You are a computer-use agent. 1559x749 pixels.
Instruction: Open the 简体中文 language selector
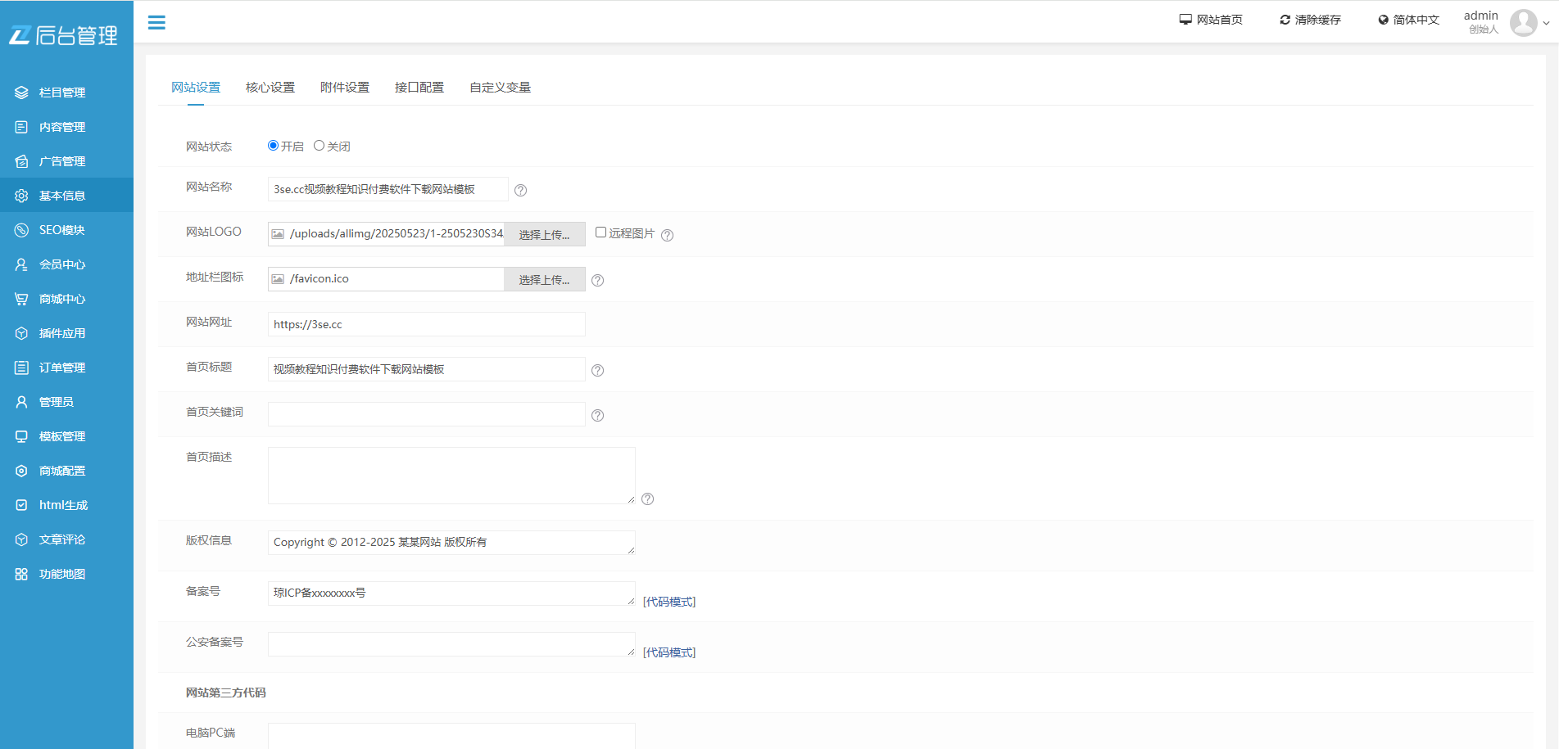[x=1408, y=20]
